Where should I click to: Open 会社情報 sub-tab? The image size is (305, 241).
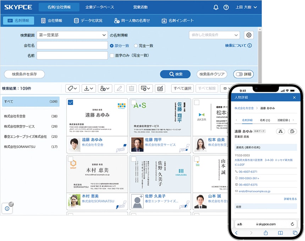[52, 21]
